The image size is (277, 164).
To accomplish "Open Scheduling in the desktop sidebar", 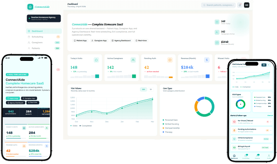I will pos(44,37).
